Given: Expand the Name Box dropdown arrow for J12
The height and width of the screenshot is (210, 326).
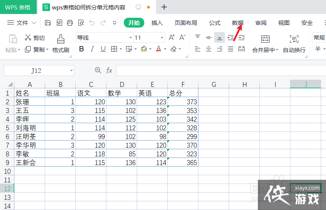Looking at the screenshot, I should pyautogui.click(x=71, y=71).
